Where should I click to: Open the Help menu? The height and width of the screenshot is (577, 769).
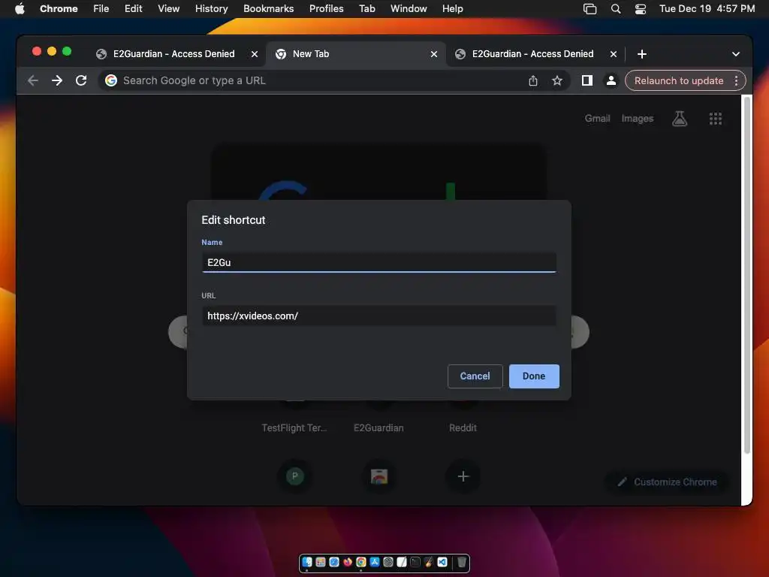[x=452, y=8]
